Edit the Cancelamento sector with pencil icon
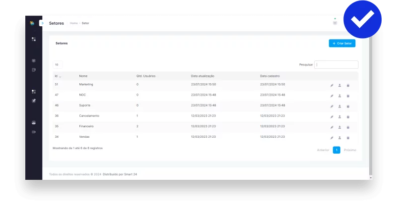Screen dimensions: 397x215 click(331, 117)
